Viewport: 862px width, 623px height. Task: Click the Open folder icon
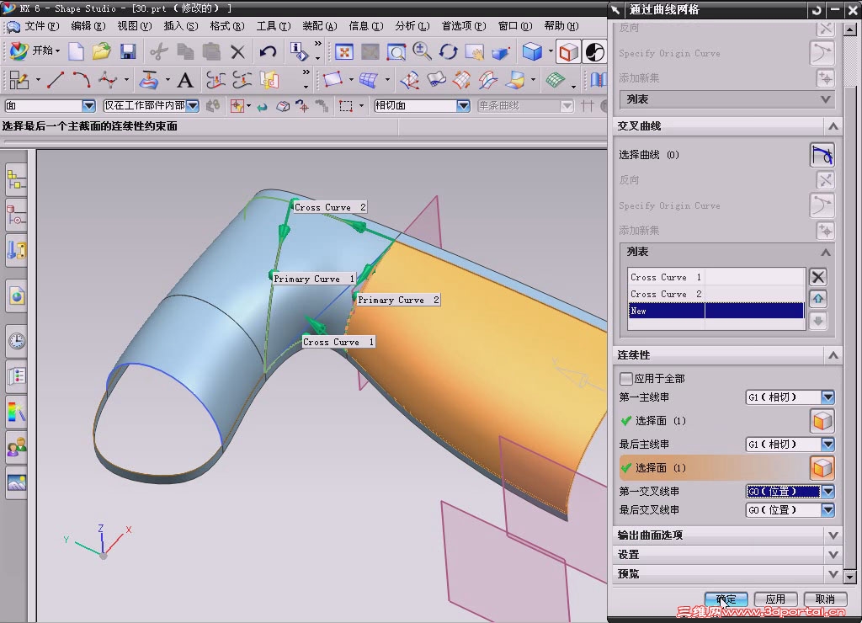[x=101, y=52]
